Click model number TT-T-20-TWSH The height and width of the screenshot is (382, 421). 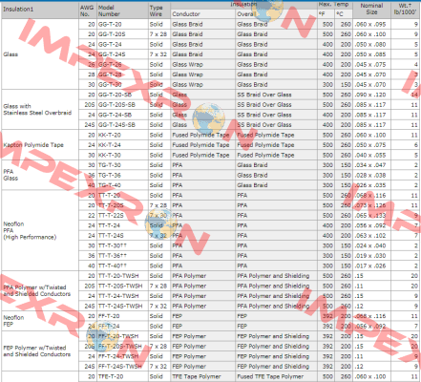point(118,276)
